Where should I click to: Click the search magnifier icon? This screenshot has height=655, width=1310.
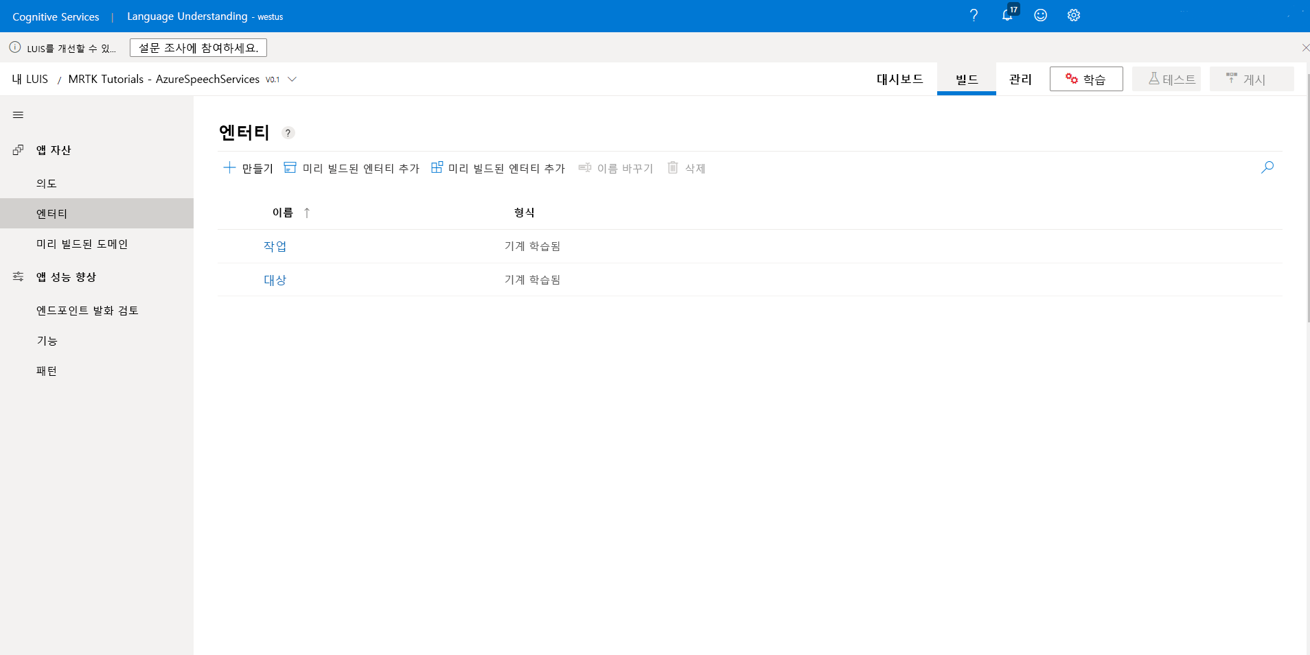point(1267,167)
